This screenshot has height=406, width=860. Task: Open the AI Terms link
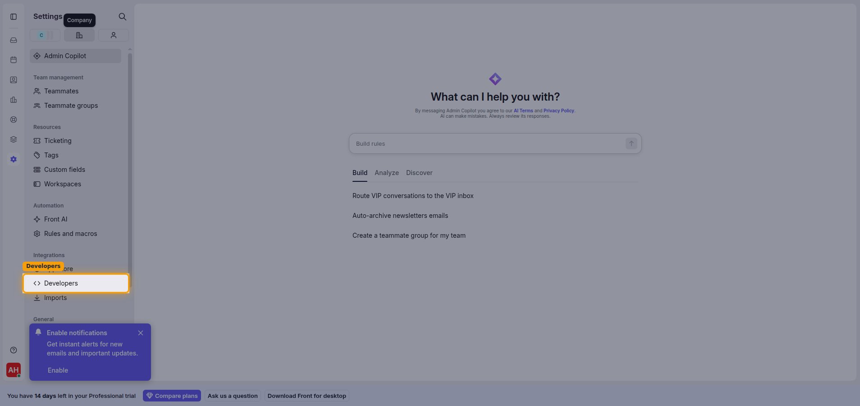523,111
